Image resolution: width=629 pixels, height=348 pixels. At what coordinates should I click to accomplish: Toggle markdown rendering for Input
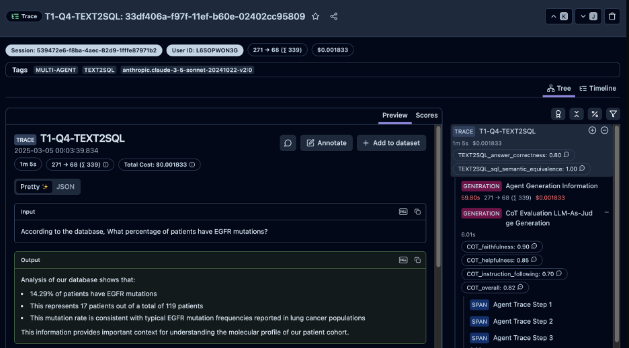403,212
